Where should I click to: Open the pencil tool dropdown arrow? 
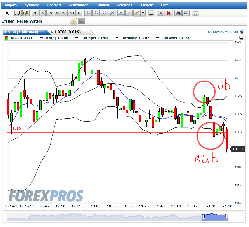click(143, 13)
